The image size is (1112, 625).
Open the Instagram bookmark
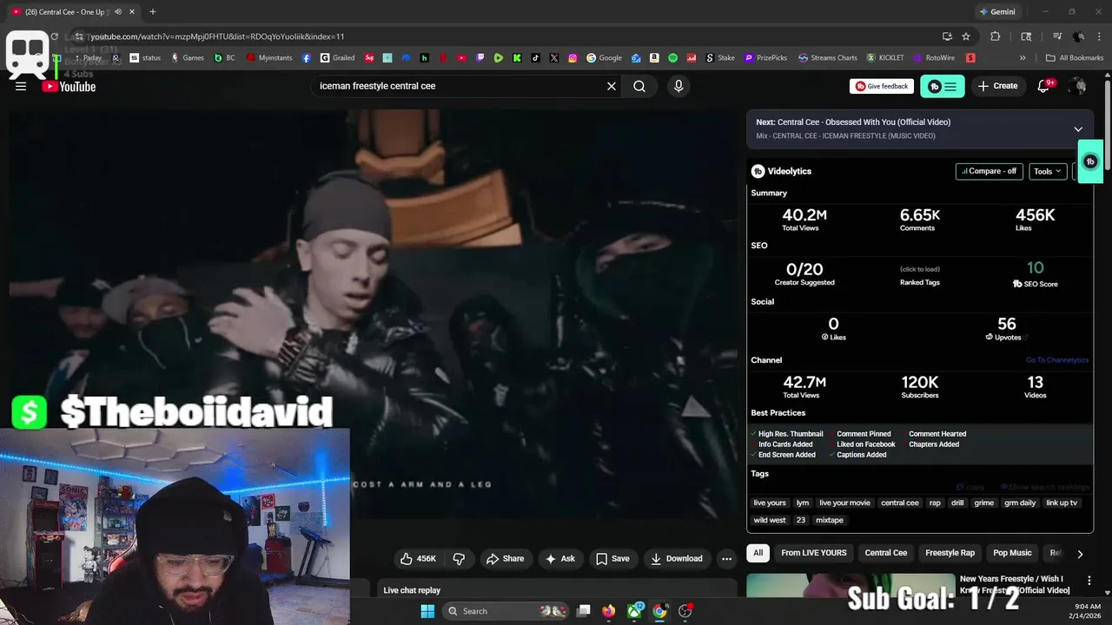tap(573, 58)
